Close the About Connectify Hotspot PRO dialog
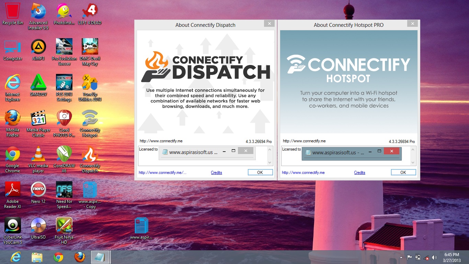The width and height of the screenshot is (469, 264). 412,23
